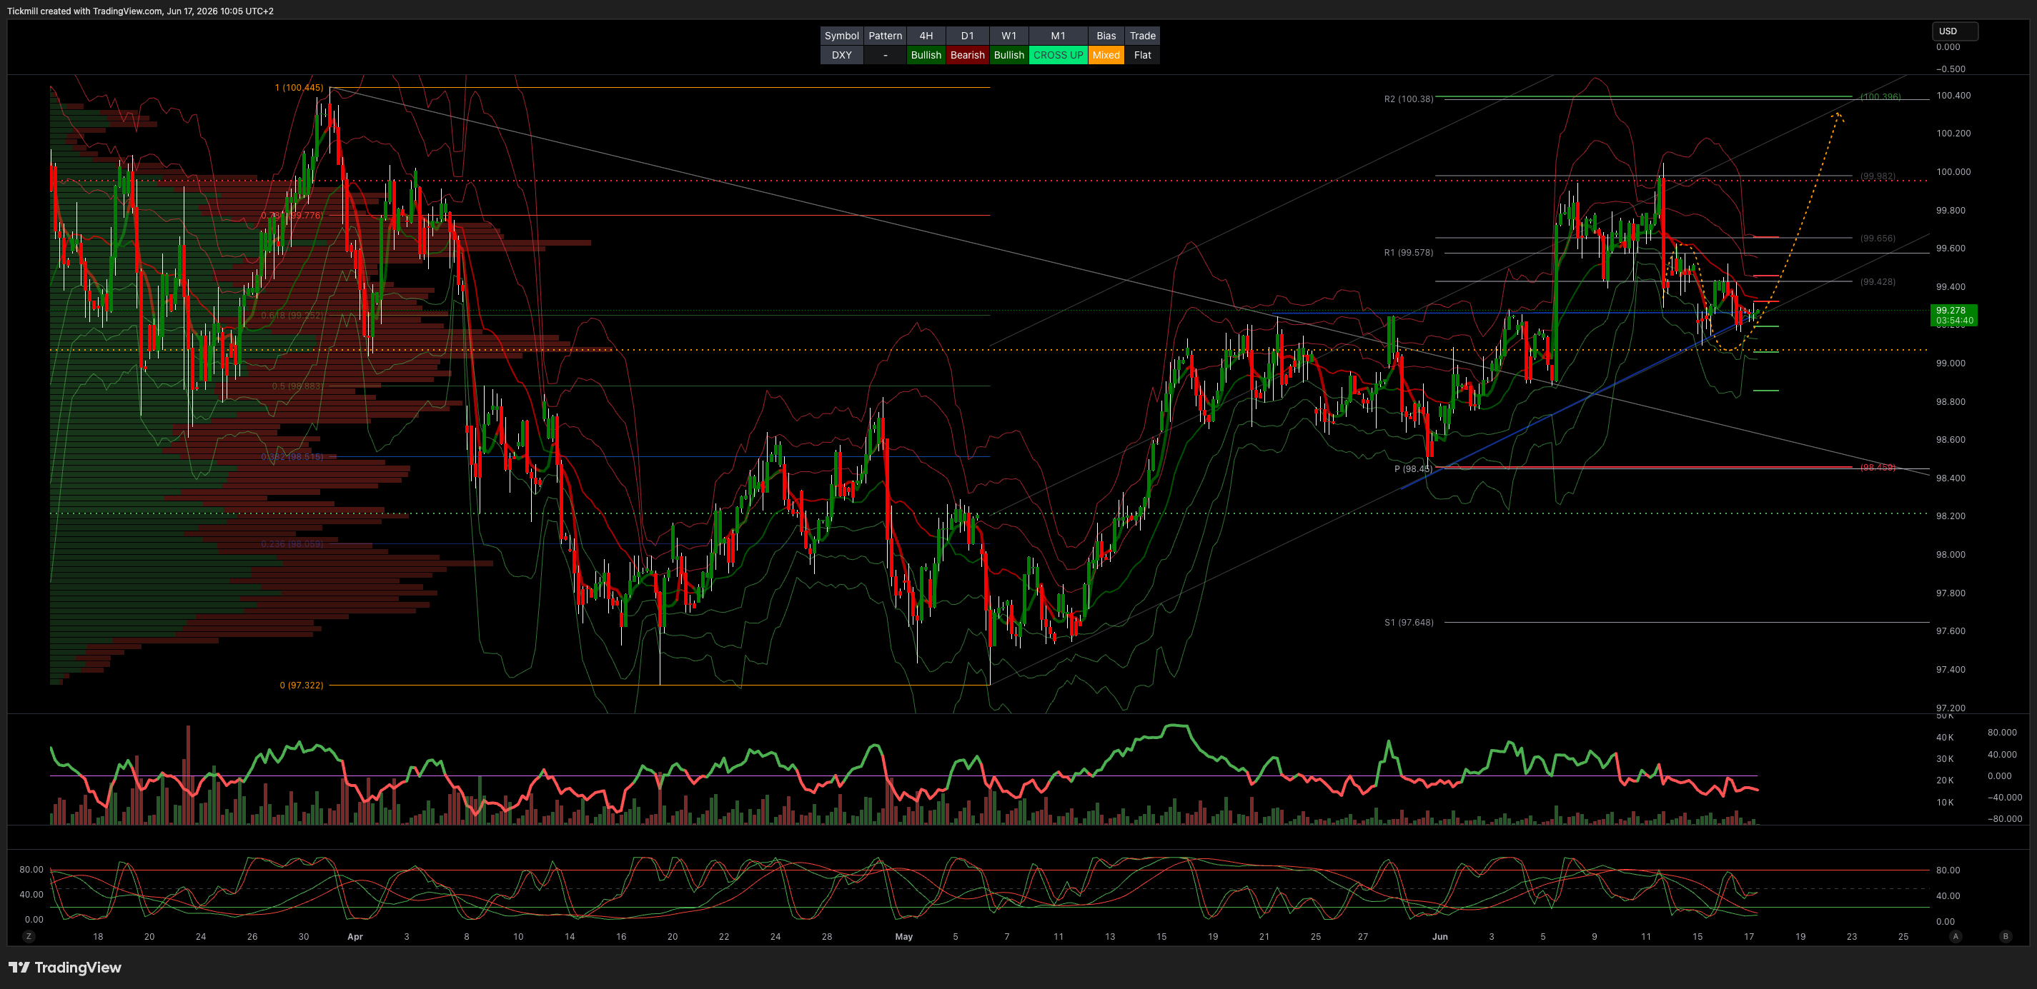2037x989 pixels.
Task: Click the B button at bottom right corner
Action: click(x=2006, y=936)
